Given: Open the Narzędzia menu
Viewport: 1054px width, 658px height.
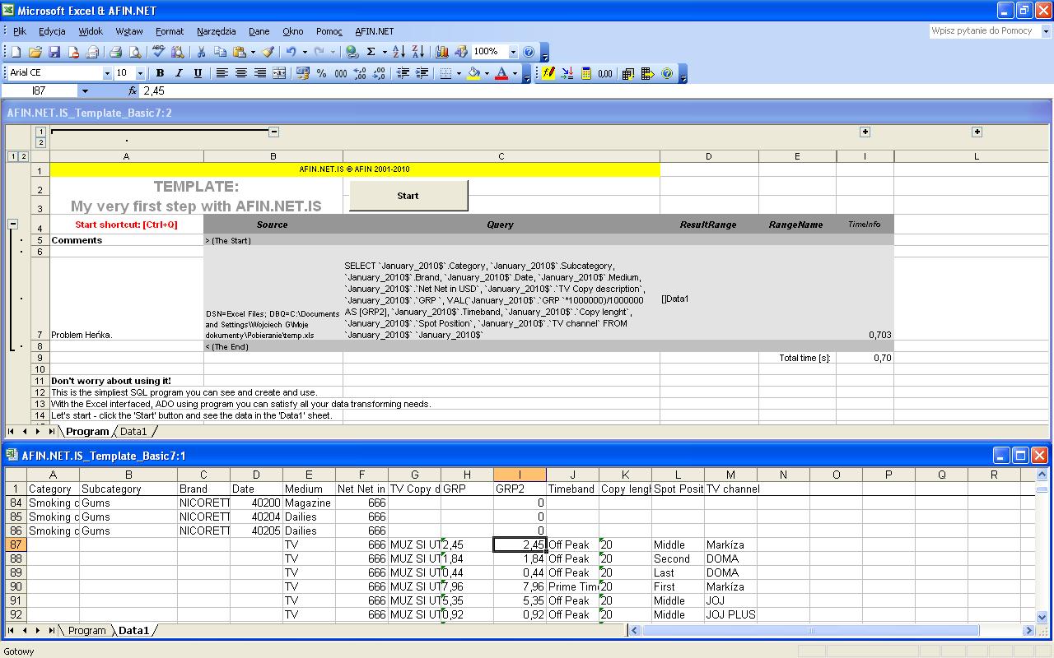Looking at the screenshot, I should point(217,31).
